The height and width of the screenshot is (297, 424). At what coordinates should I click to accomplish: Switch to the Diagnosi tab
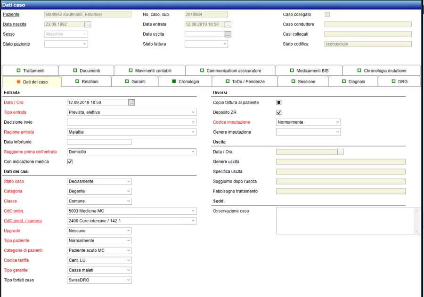(x=360, y=81)
